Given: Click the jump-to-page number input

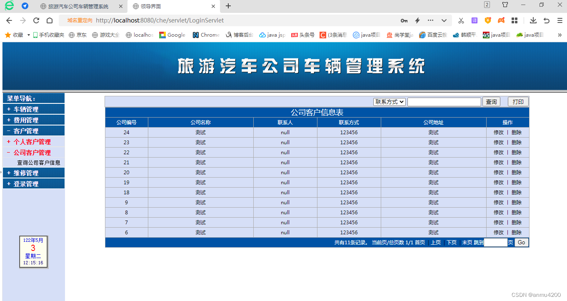Looking at the screenshot, I should pyautogui.click(x=496, y=243).
